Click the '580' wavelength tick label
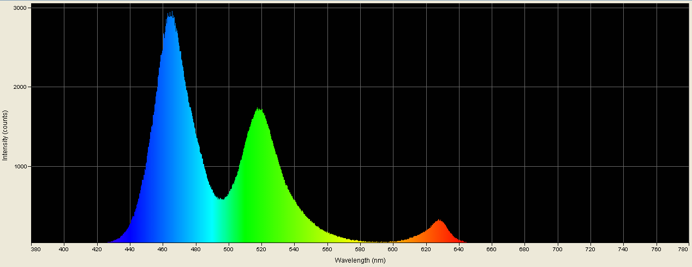 point(360,250)
